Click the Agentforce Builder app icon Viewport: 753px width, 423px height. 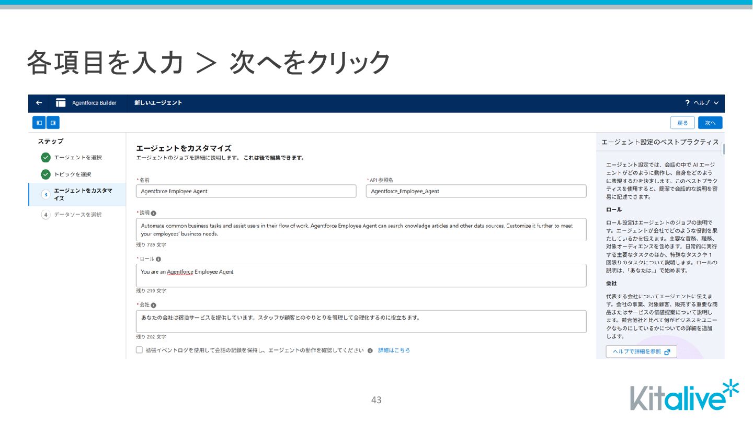coord(61,103)
